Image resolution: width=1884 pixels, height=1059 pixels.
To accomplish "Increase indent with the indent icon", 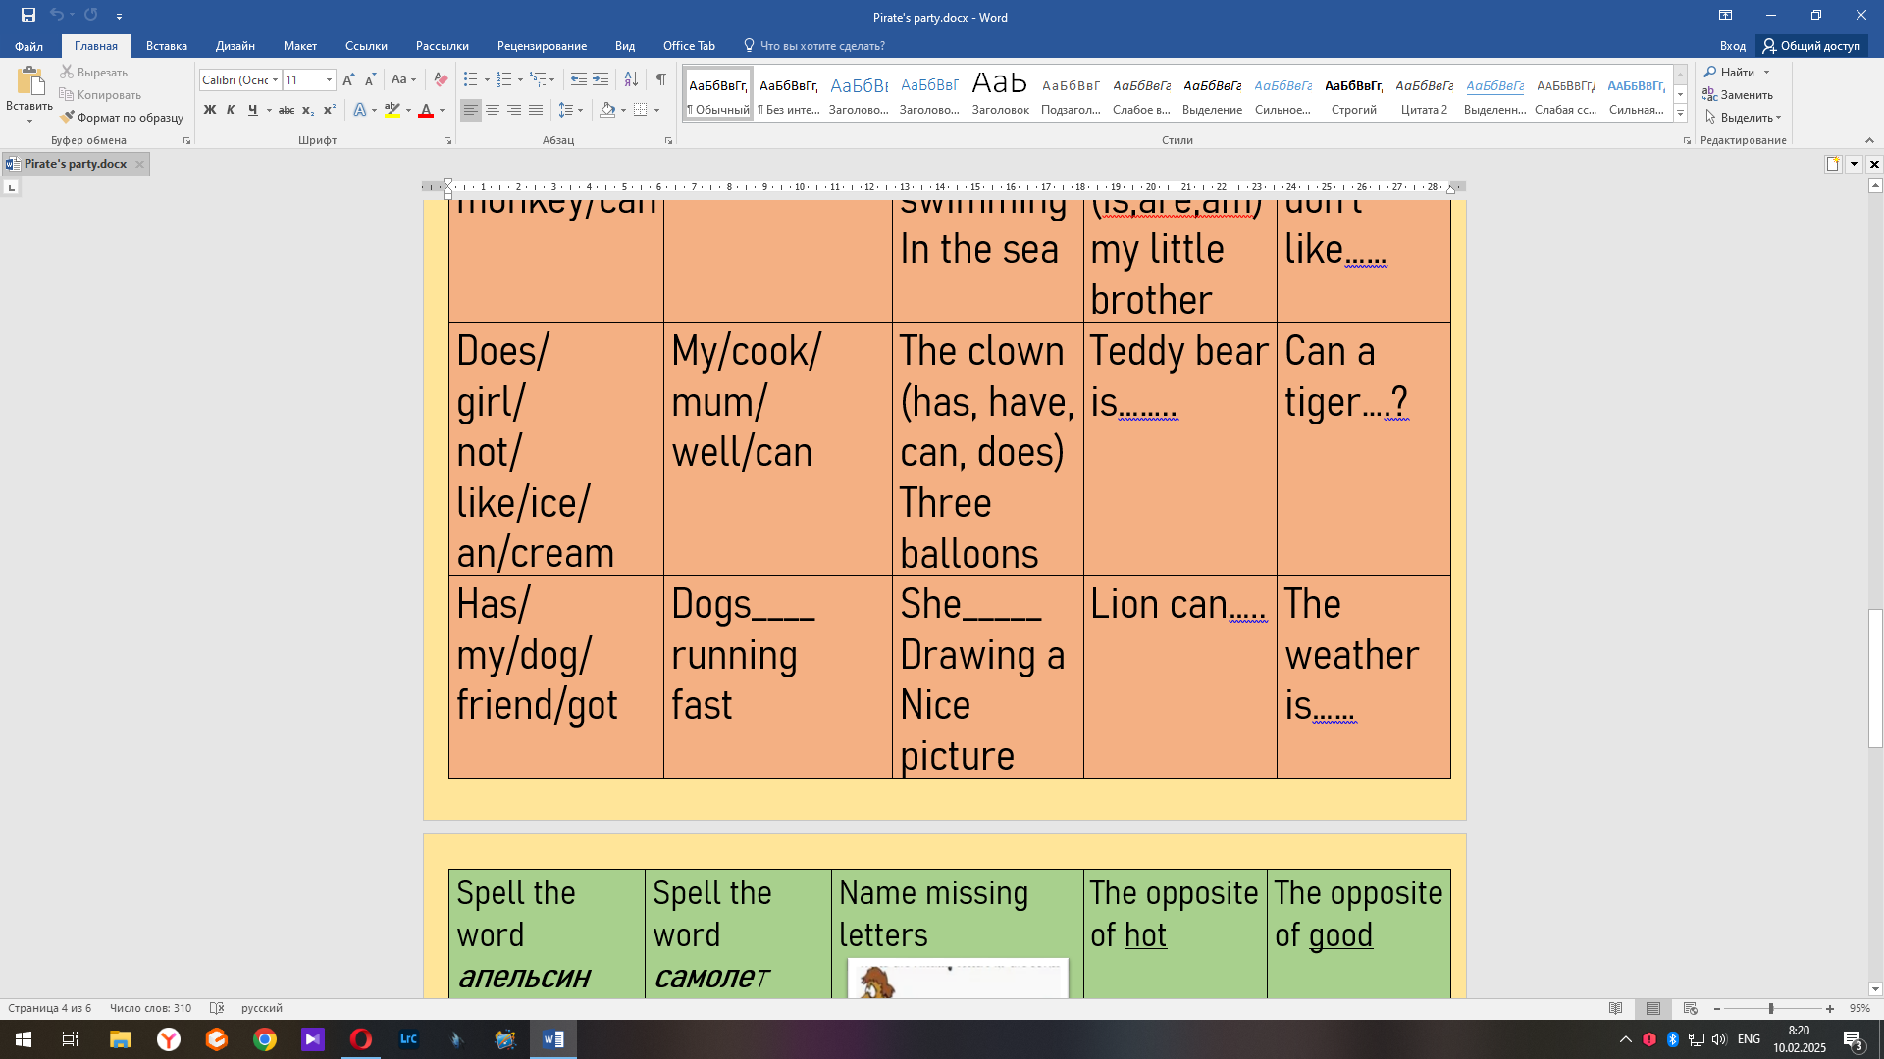I will 601,79.
